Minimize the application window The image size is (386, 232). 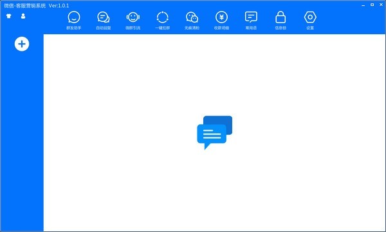[x=363, y=5]
